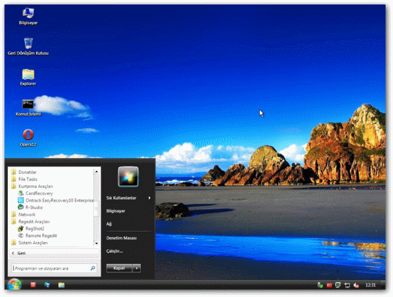Click the Turkish flag tray icon

tap(330, 285)
